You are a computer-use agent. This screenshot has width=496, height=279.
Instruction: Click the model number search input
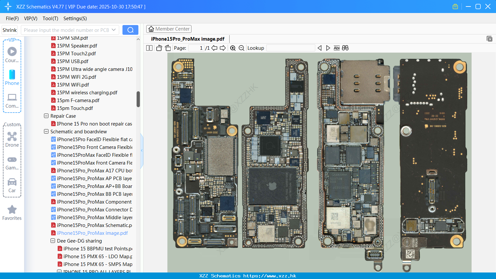[66, 30]
